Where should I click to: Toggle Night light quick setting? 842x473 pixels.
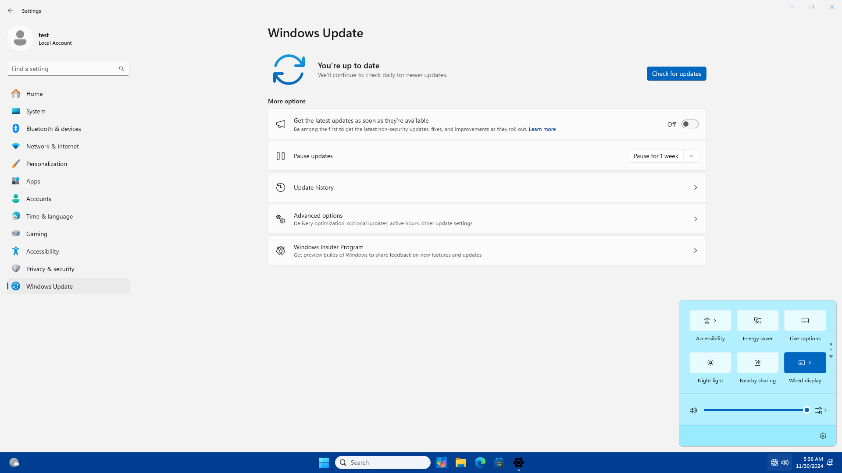click(x=710, y=363)
